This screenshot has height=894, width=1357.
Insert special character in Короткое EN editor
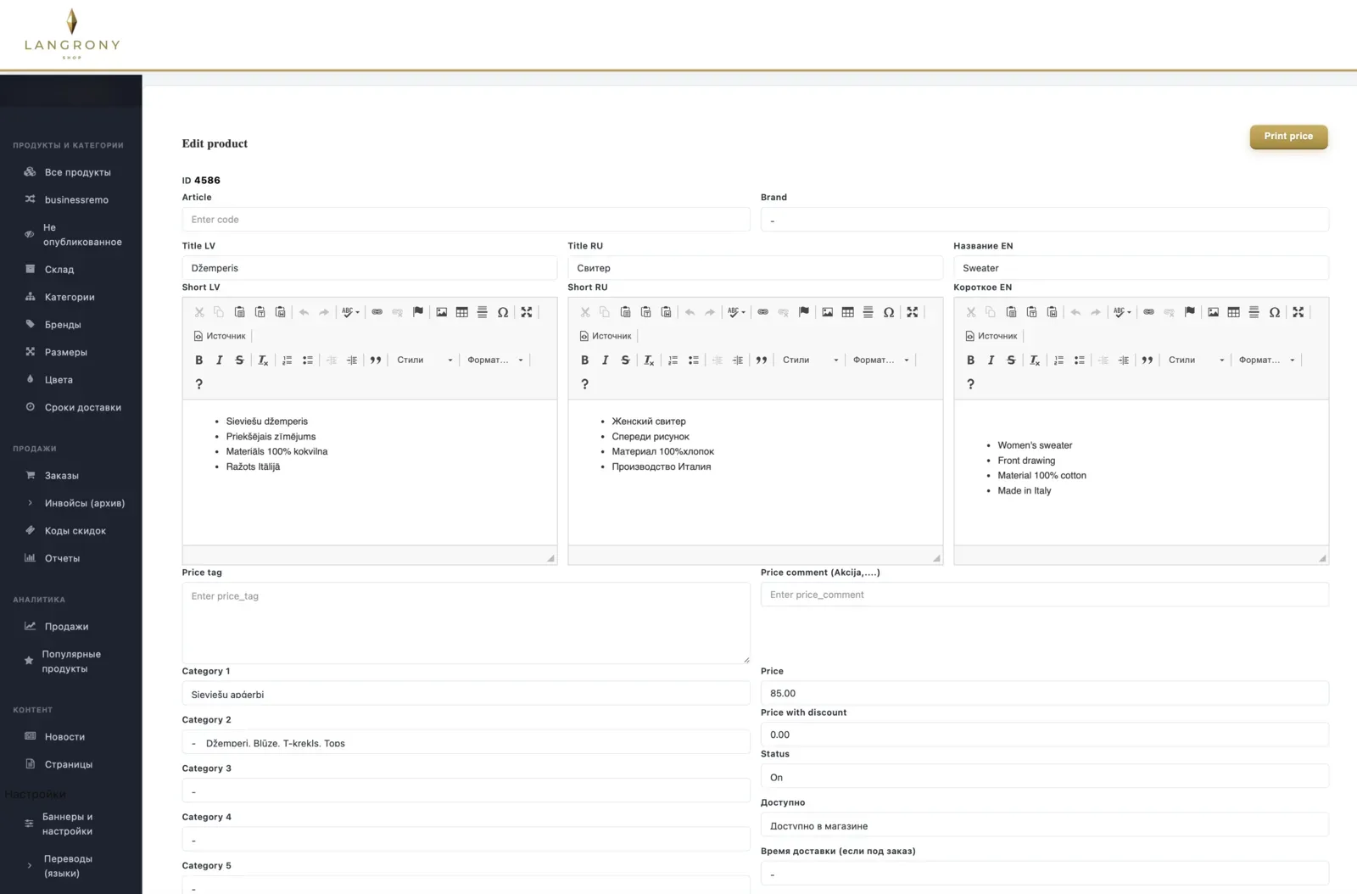point(1275,312)
